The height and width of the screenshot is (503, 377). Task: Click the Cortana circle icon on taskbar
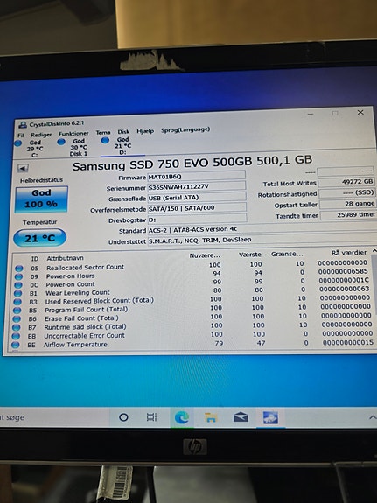(x=123, y=417)
